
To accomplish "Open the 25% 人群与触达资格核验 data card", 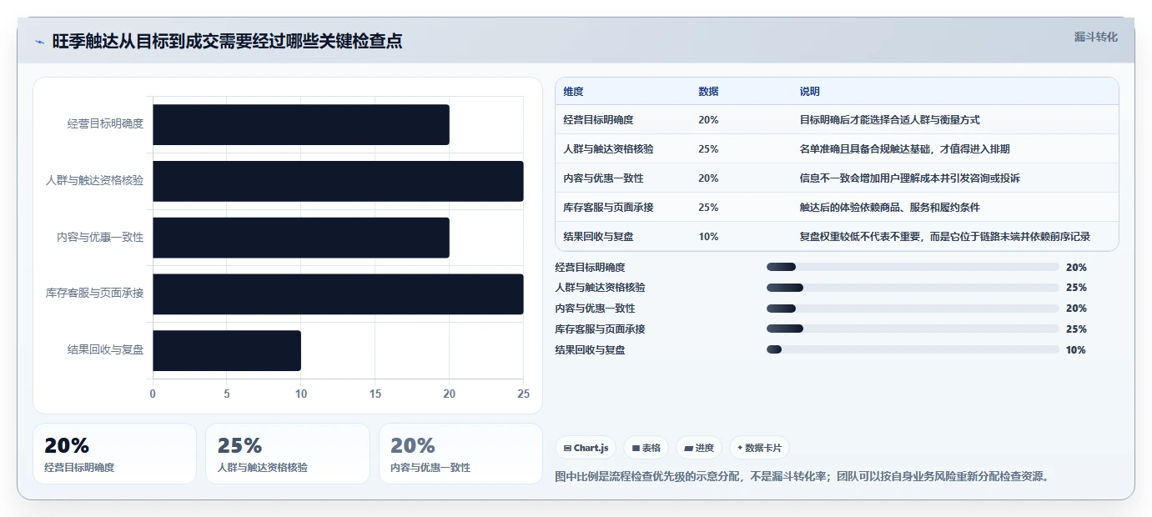I will [288, 454].
